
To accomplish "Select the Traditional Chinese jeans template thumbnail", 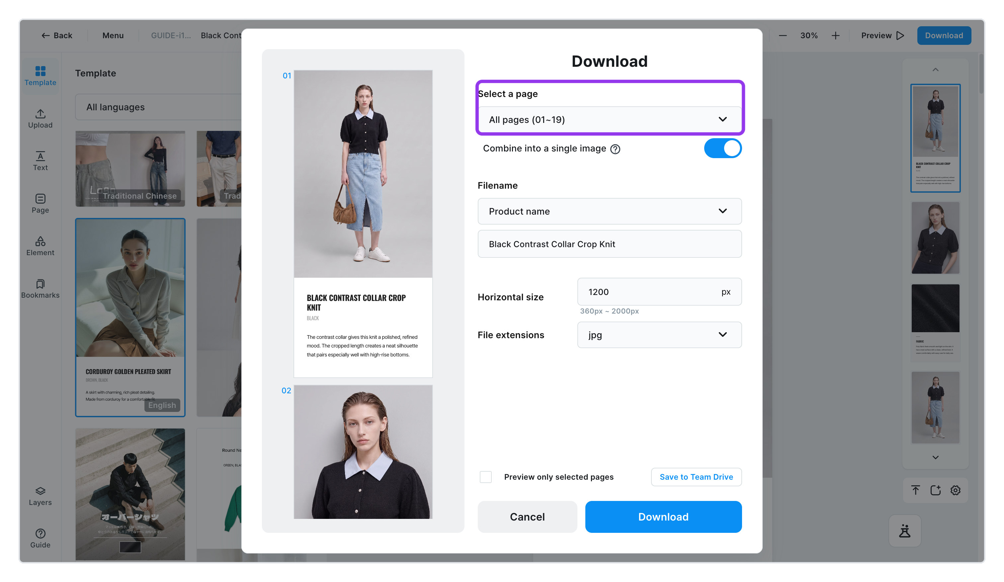I will pyautogui.click(x=130, y=169).
